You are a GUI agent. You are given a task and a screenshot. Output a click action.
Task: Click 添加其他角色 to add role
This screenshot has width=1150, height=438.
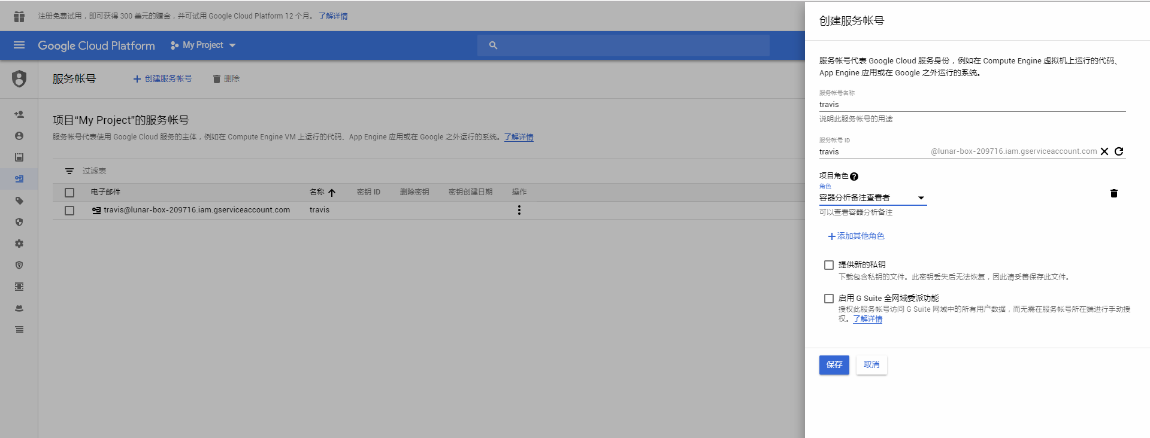[856, 236]
